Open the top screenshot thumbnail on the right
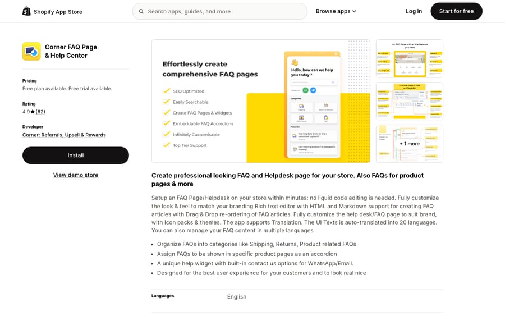This screenshot has width=505, height=316. pos(410,58)
